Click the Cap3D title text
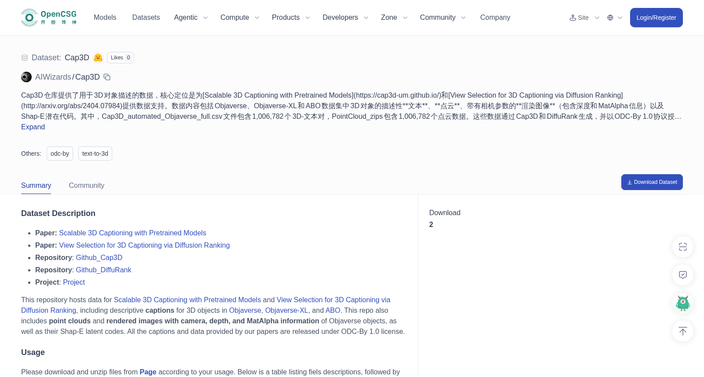 point(77,58)
